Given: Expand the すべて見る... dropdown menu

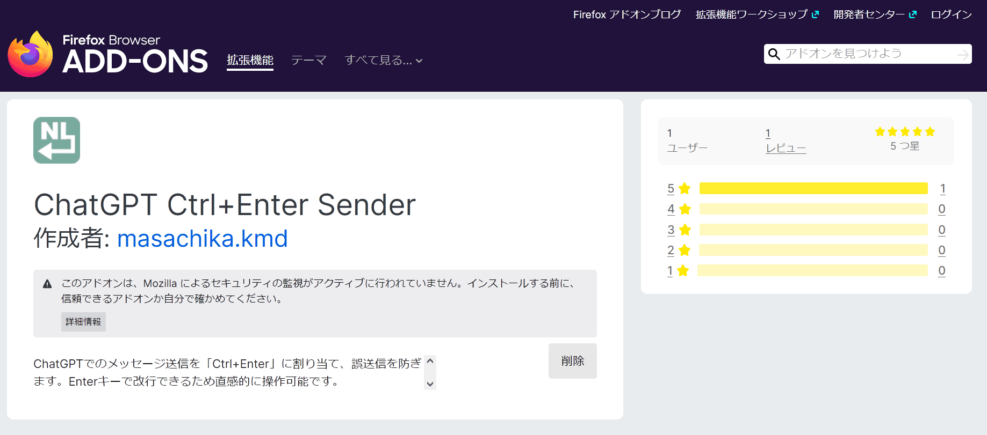Looking at the screenshot, I should (x=384, y=60).
